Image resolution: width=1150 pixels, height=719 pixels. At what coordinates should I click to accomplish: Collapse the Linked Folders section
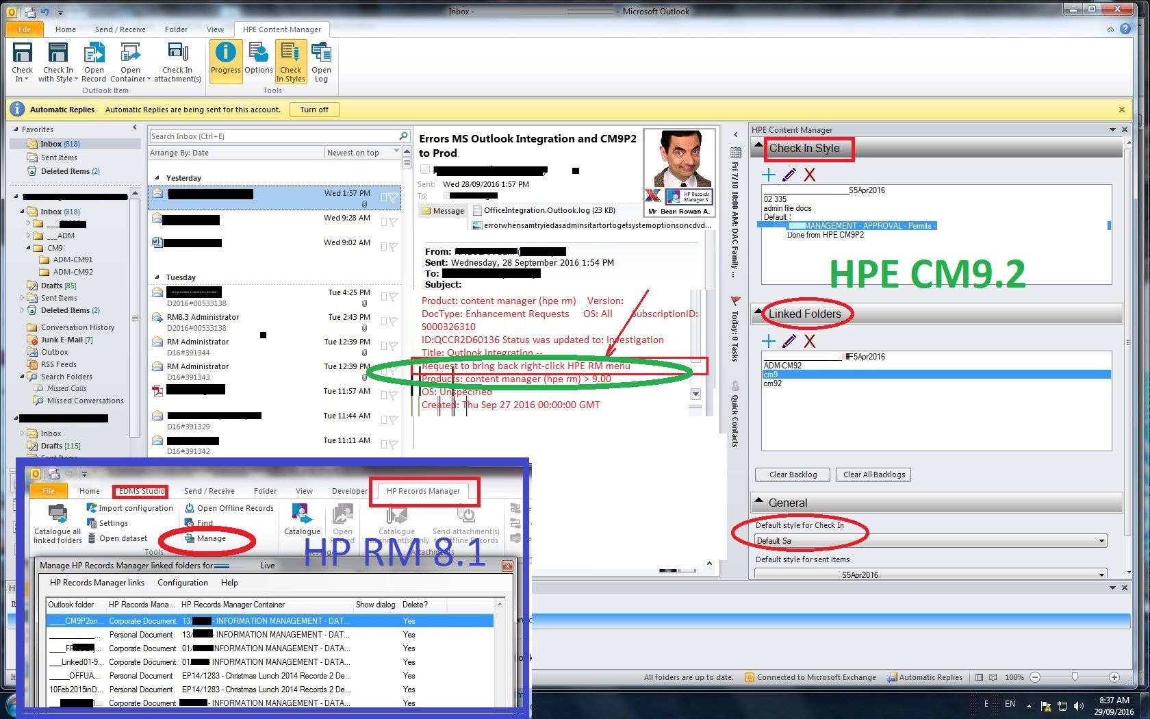tap(758, 312)
